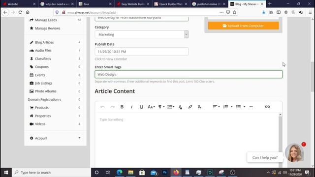Reload the current page
315x177 pixels.
pos(20,12)
